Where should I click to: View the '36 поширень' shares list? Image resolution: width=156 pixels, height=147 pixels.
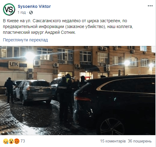pyautogui.click(x=140, y=141)
